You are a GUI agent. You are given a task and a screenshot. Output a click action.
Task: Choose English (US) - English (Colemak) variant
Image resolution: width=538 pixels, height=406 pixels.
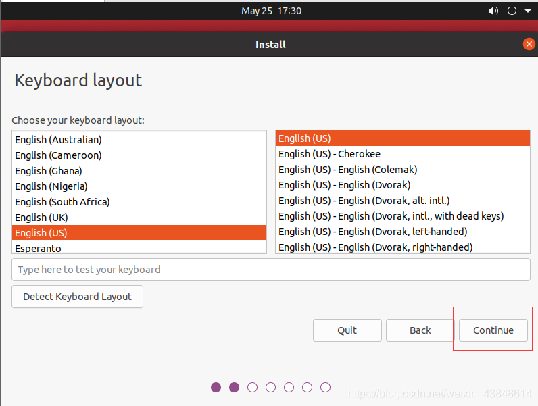pyautogui.click(x=402, y=170)
